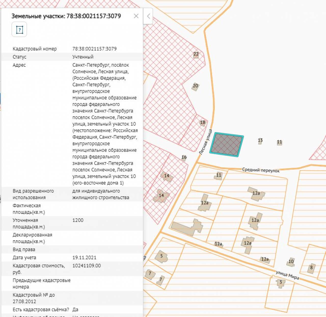Click the 'Средний переулок' street label

pyautogui.click(x=261, y=170)
